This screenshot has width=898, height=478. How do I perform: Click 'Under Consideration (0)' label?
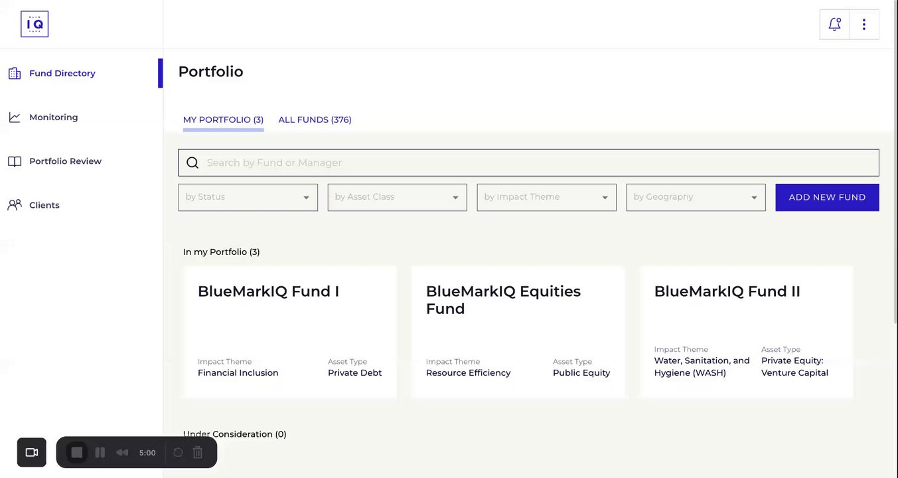[x=235, y=434]
